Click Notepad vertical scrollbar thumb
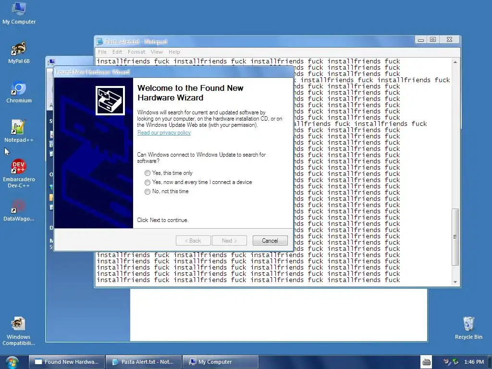 455,237
